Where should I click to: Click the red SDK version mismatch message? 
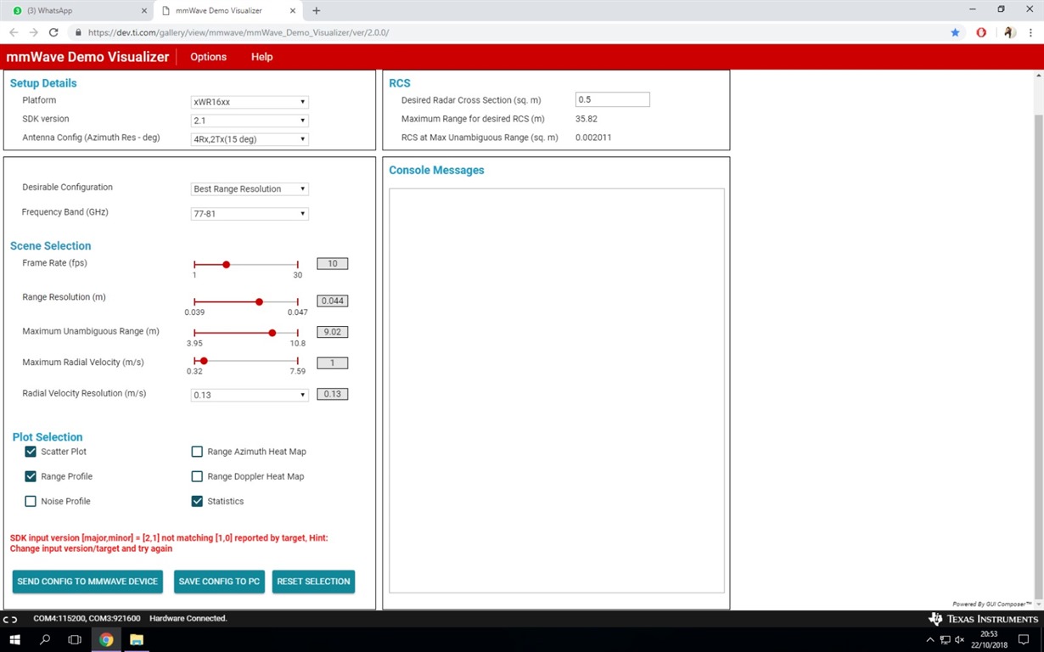(x=169, y=543)
